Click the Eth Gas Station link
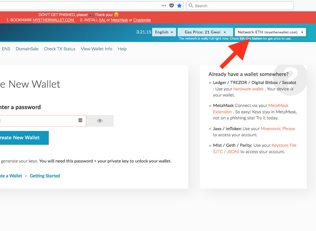316x231 pixels. coord(251,38)
